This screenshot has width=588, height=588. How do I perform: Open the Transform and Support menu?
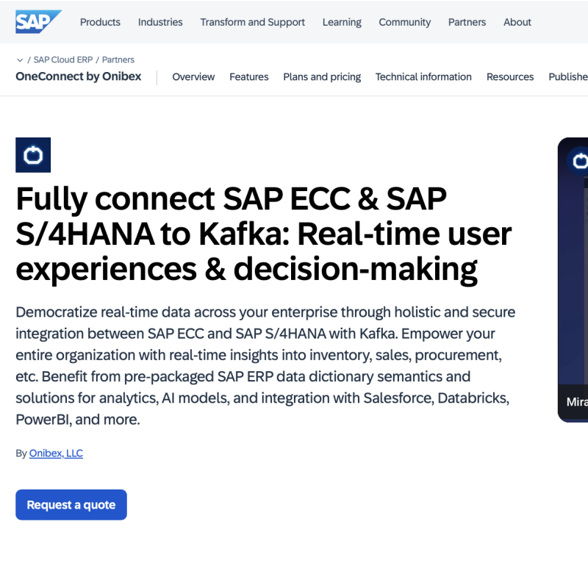point(252,22)
